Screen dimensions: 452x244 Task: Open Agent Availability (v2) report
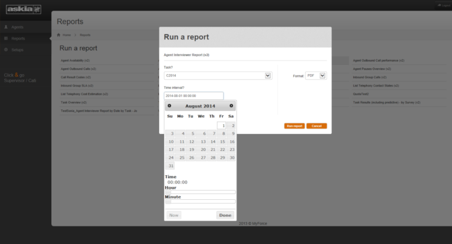click(x=75, y=61)
